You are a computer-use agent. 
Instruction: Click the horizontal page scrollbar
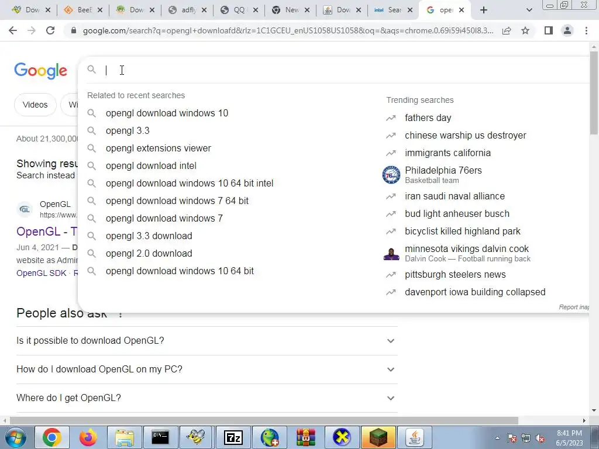pyautogui.click(x=264, y=420)
